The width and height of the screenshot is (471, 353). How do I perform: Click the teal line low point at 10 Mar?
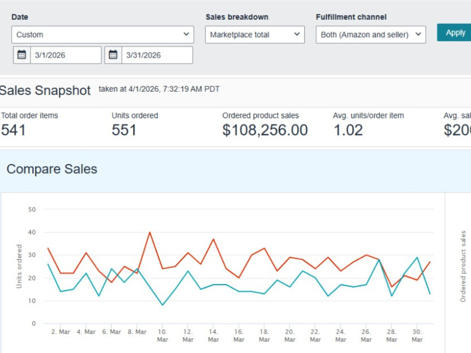pyautogui.click(x=162, y=305)
